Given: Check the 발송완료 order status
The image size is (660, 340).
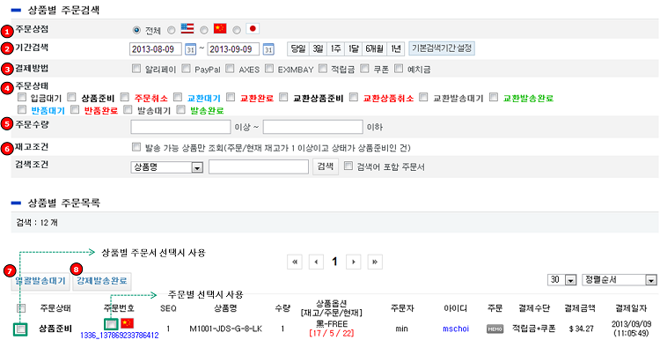Looking at the screenshot, I should tap(181, 110).
